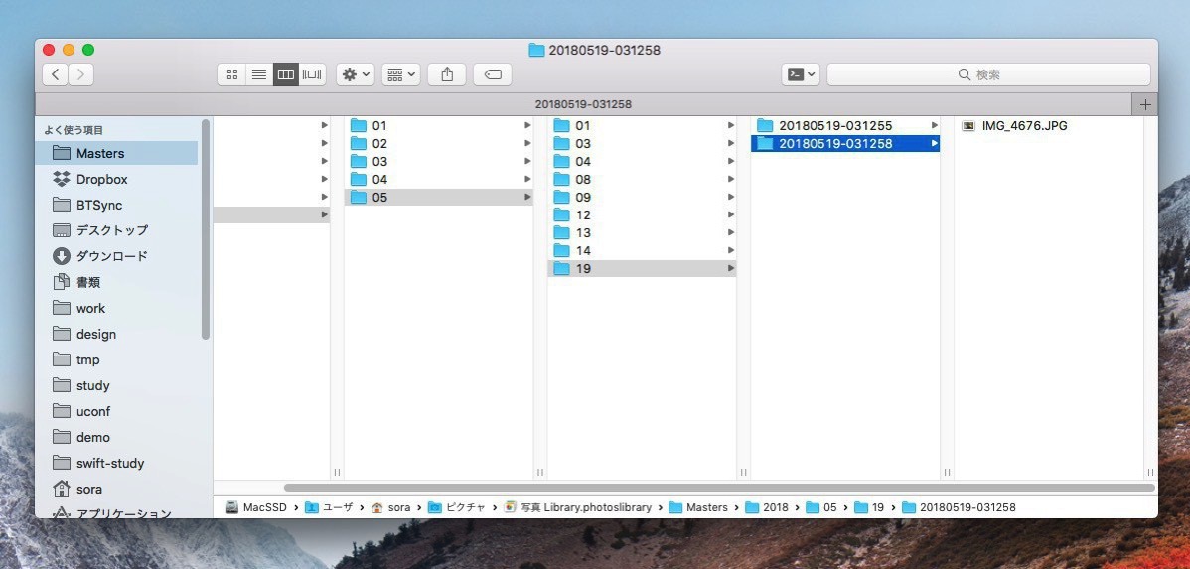Click the horizontal scrollbar of column view
This screenshot has height=569, width=1190.
(x=719, y=488)
